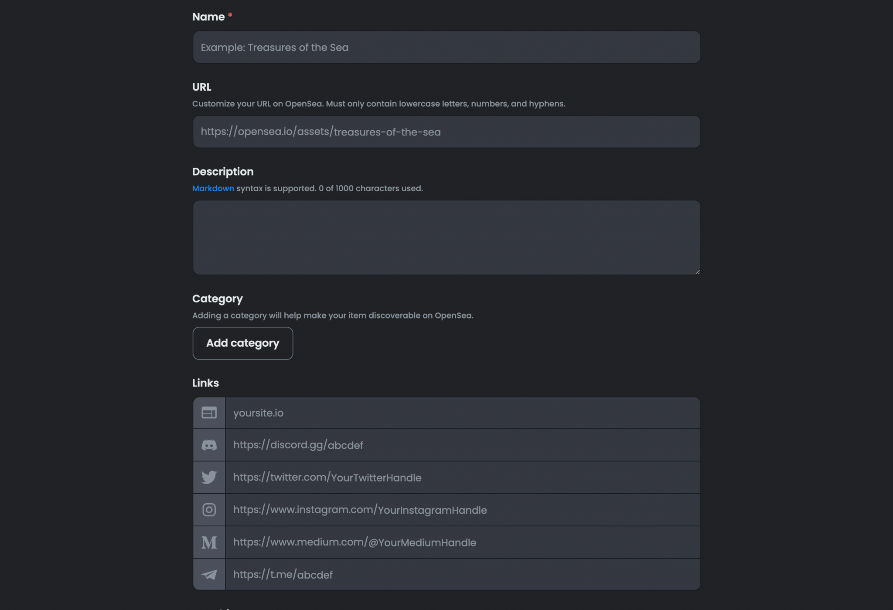Click the Instagram icon in Links
The image size is (893, 610).
[209, 510]
